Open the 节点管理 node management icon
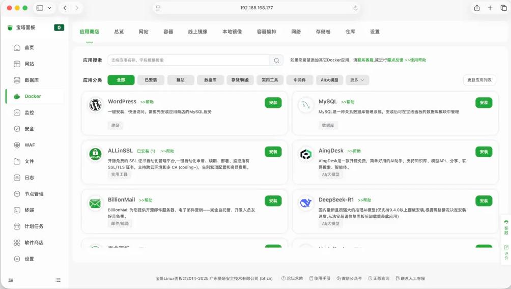 coord(17,194)
